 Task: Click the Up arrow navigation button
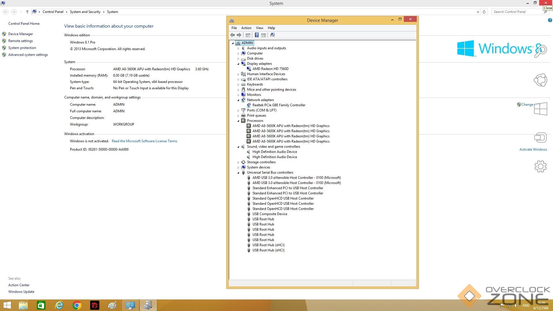click(27, 12)
